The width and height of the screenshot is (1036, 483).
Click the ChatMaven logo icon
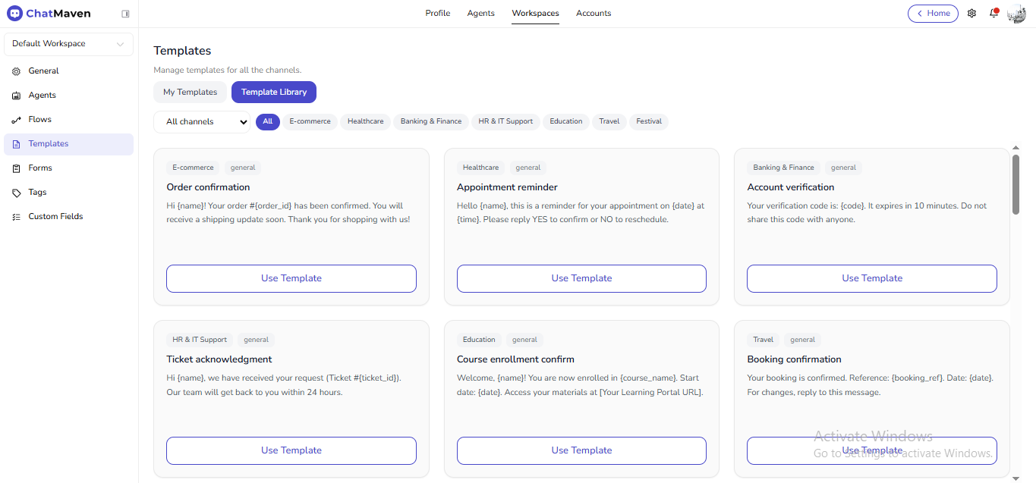click(14, 14)
